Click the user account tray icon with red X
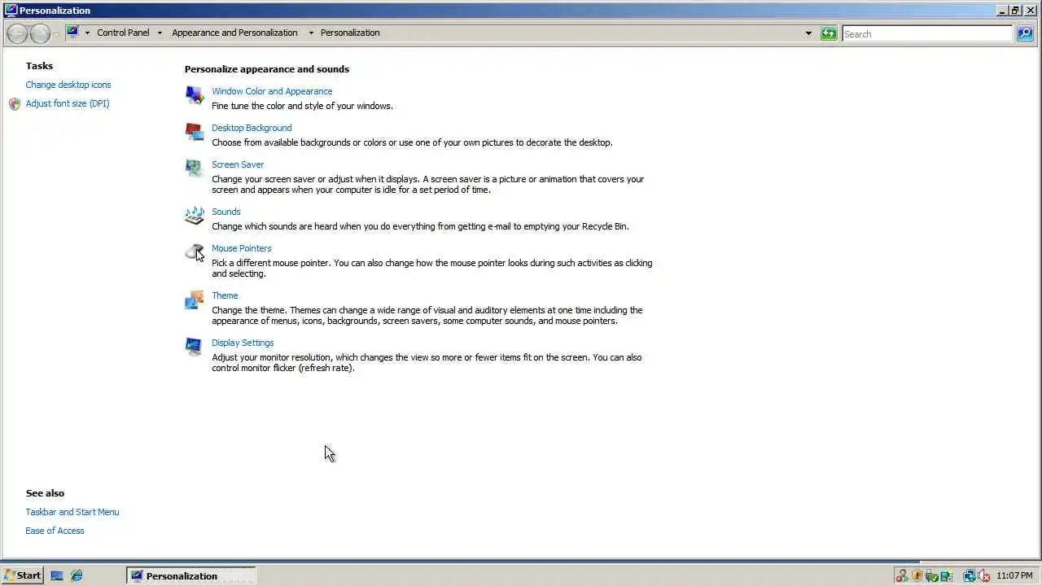 coord(902,575)
